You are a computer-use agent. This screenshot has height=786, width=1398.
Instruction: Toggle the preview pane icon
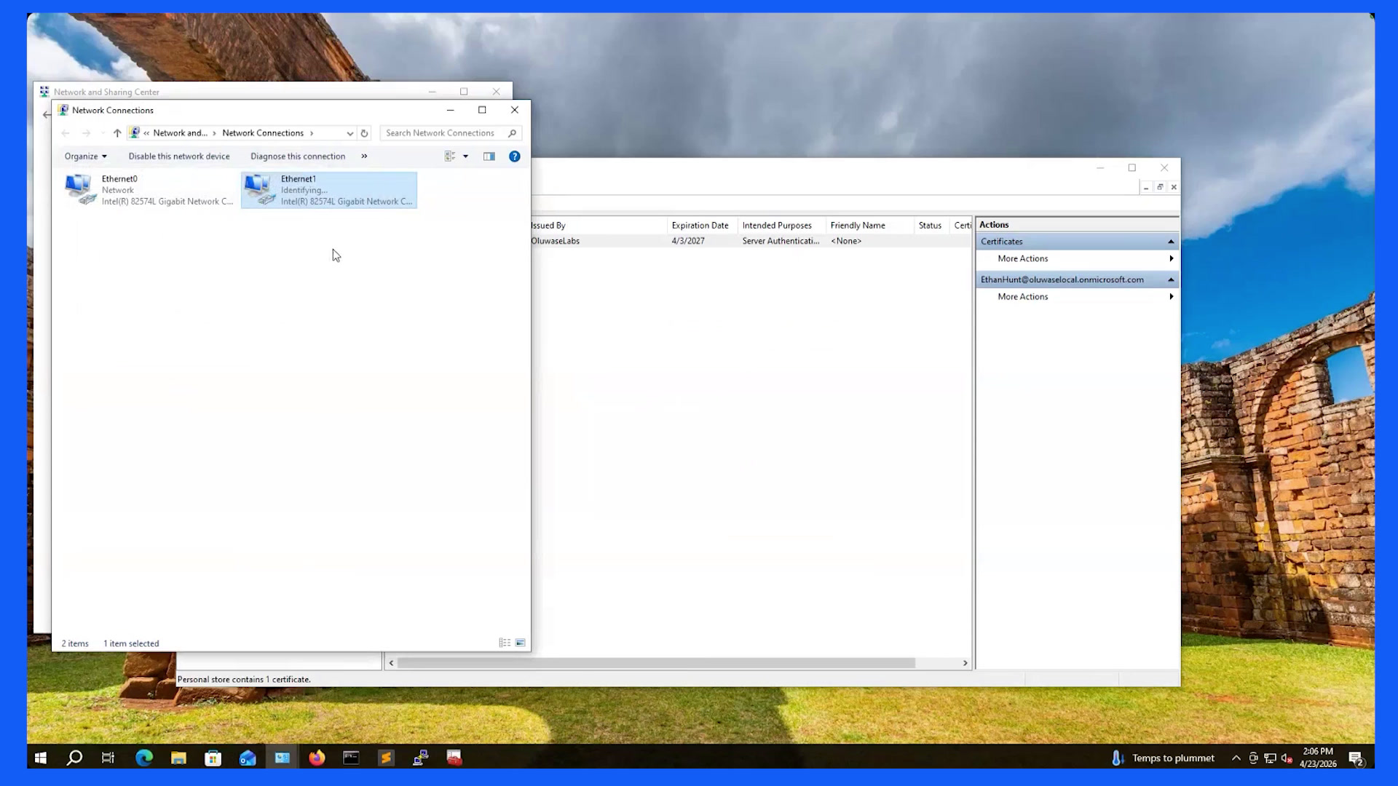(x=489, y=156)
